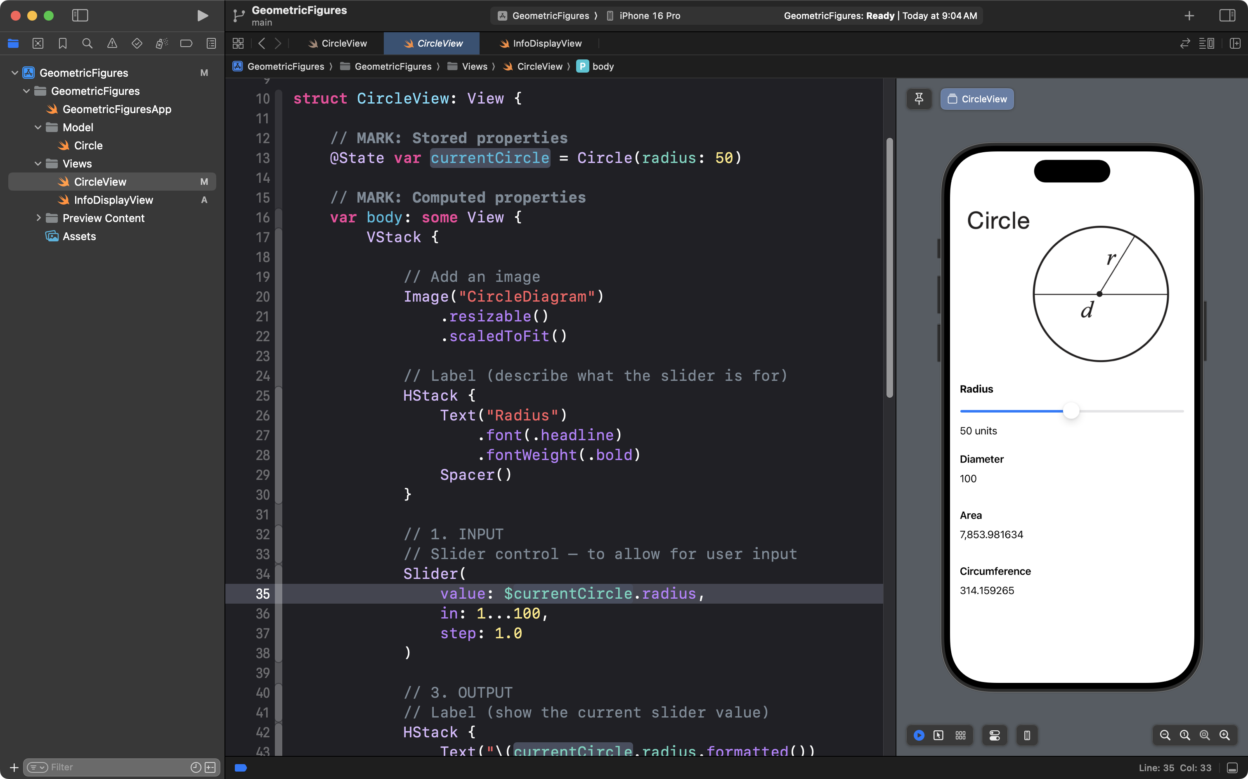Screen dimensions: 1248x779
Task: Collapse the Model folder
Action: (38, 127)
